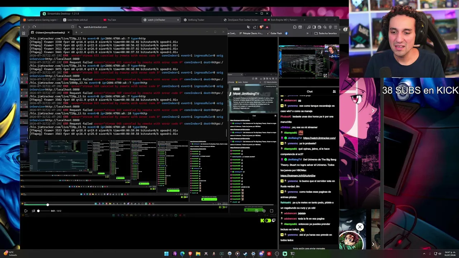Image resolution: width=459 pixels, height=258 pixels.
Task: Open File Explorer from the taskbar
Action: [x=198, y=254]
